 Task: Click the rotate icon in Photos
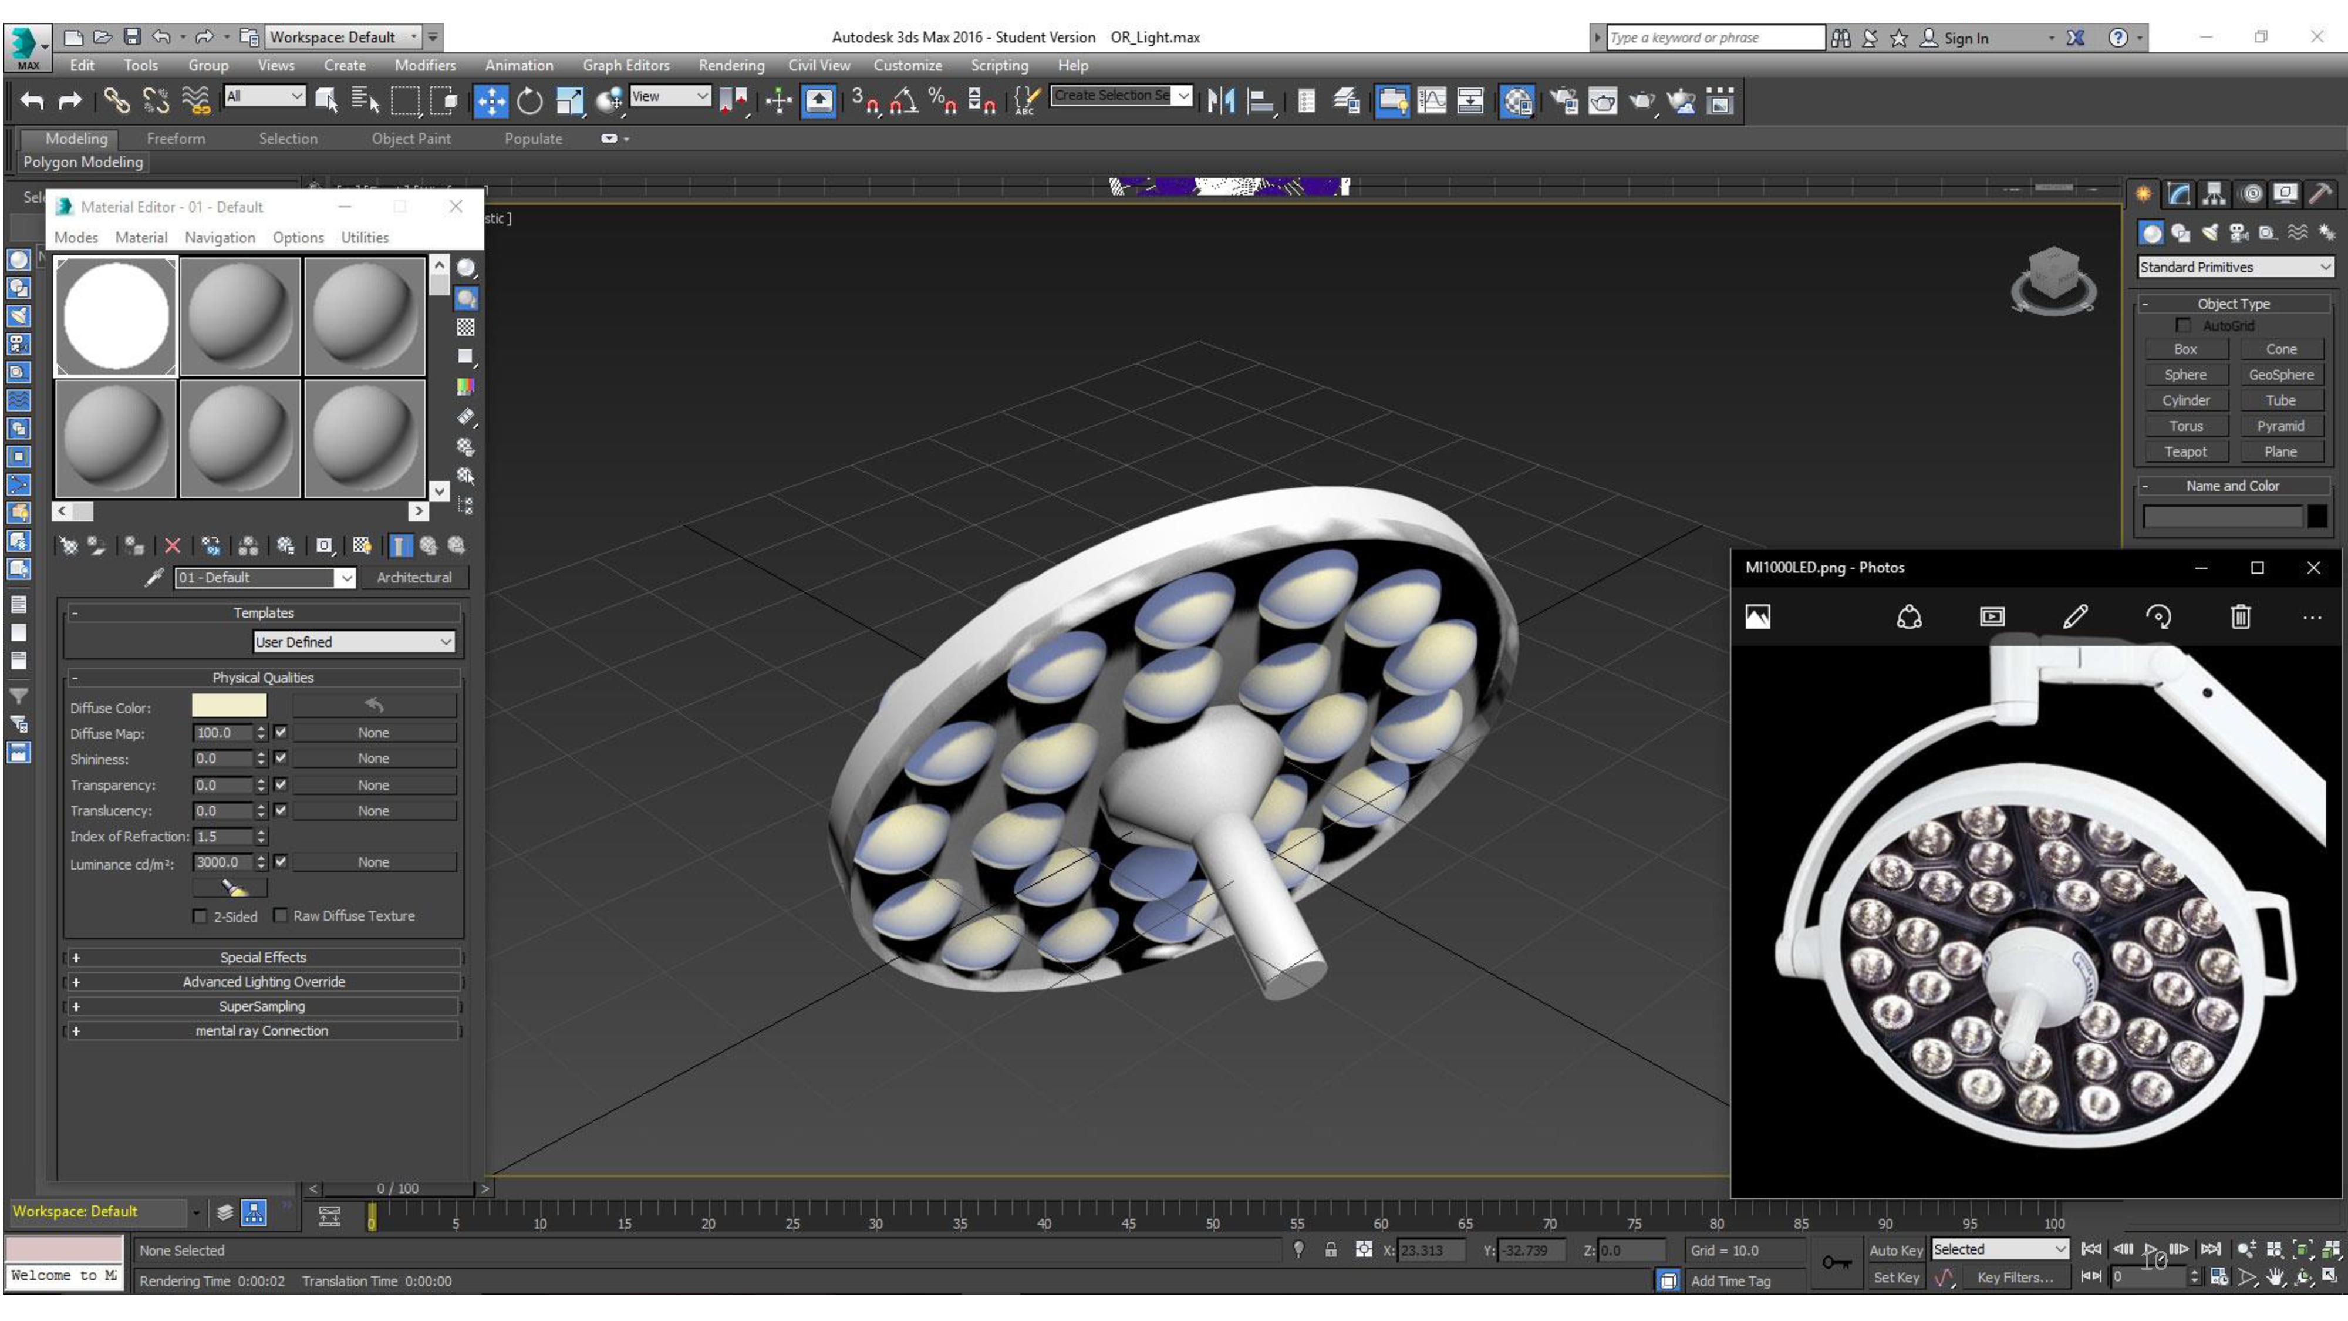coord(2157,617)
